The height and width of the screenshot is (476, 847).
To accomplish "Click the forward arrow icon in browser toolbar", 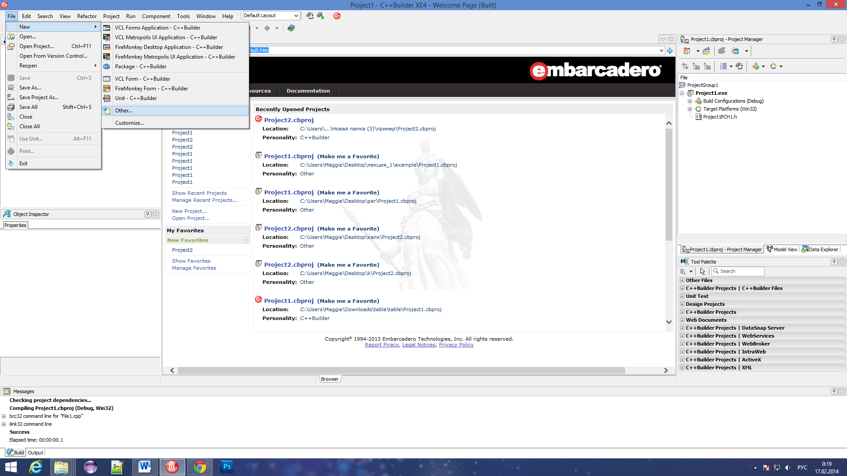I will 267,28.
